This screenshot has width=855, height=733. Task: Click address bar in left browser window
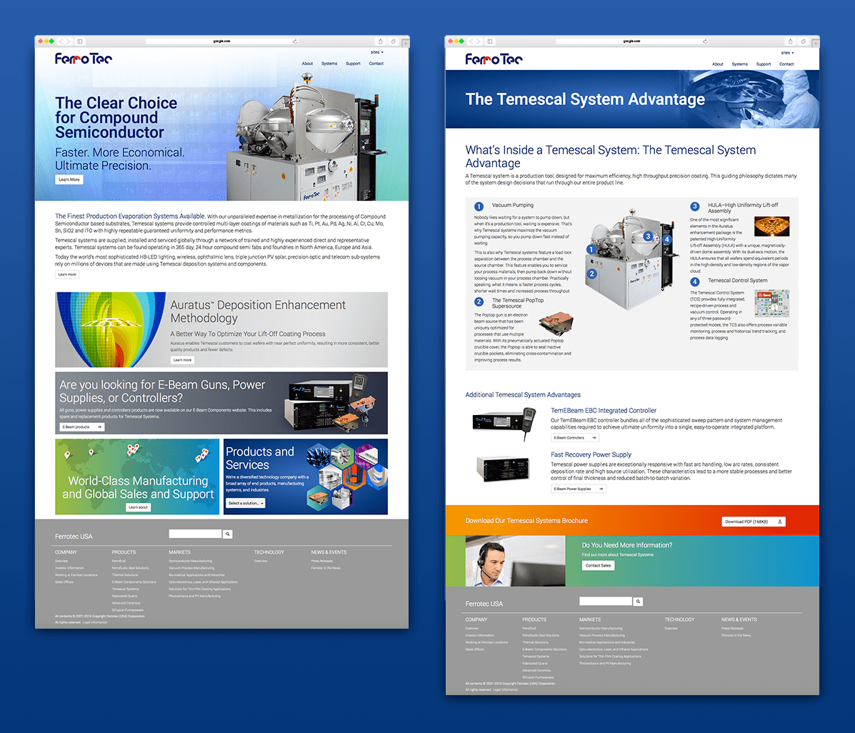click(x=222, y=41)
